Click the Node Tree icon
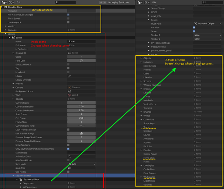The image size is (224, 189). pos(69,168)
